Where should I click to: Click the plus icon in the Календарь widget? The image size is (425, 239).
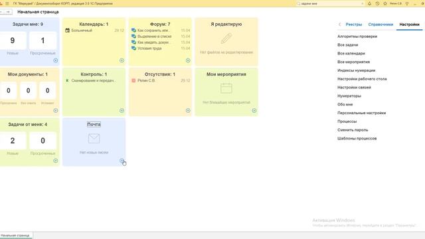tap(122, 60)
